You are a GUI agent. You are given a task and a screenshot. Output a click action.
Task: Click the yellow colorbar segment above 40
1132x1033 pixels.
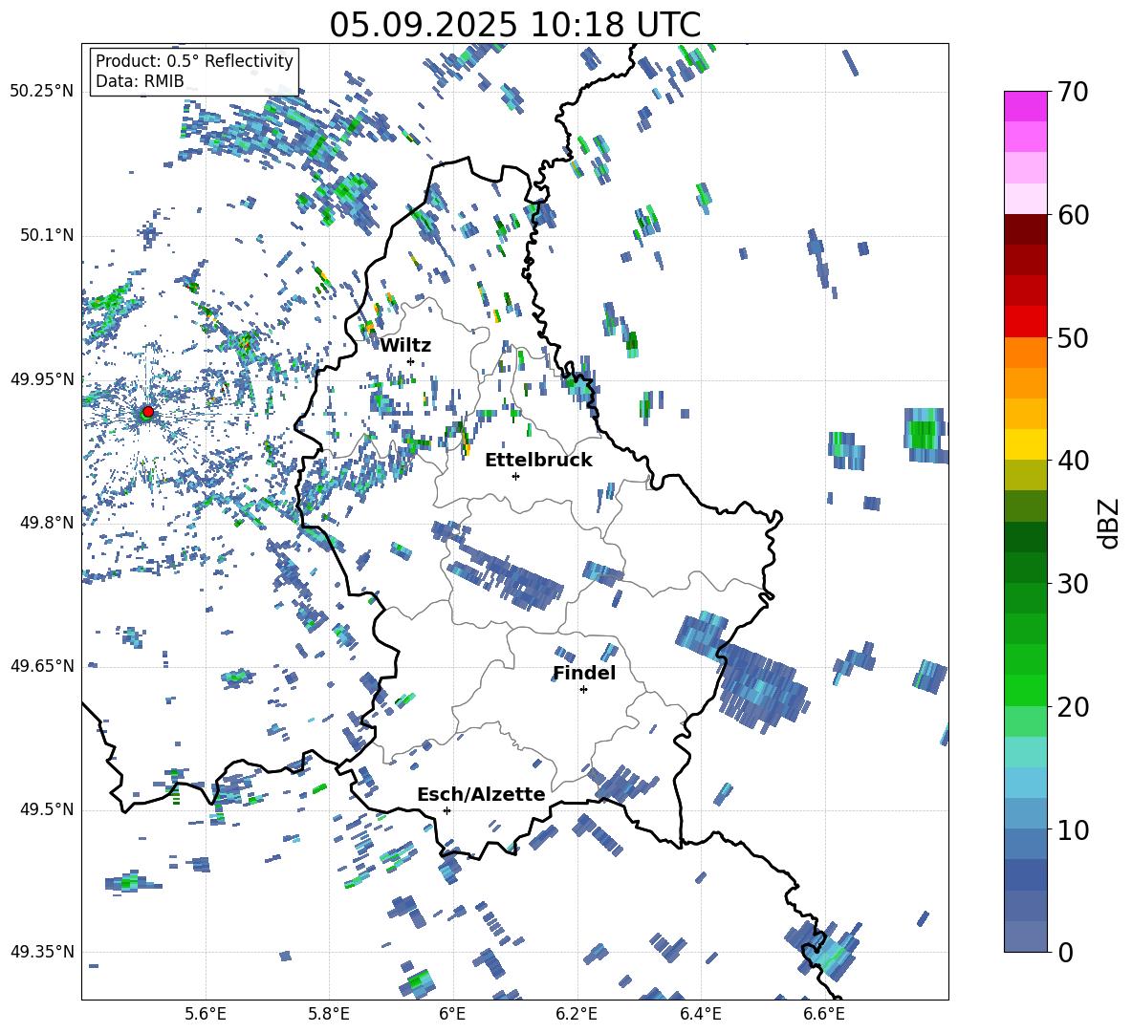click(1026, 444)
